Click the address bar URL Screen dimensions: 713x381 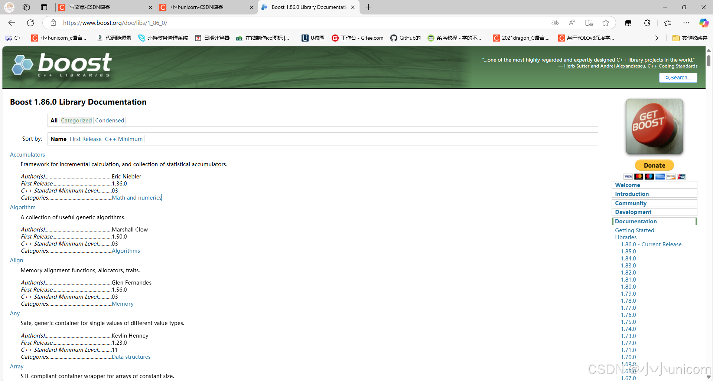click(x=115, y=23)
